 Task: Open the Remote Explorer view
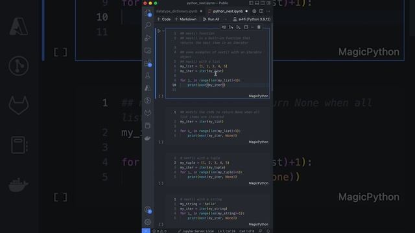[x=148, y=50]
